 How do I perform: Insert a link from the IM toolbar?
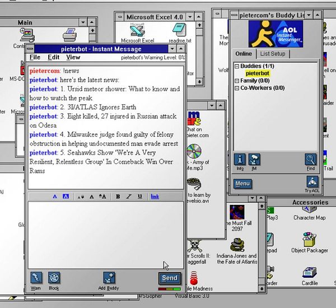click(x=155, y=197)
